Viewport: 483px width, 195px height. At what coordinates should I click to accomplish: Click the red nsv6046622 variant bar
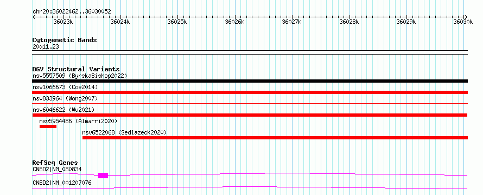(x=250, y=115)
